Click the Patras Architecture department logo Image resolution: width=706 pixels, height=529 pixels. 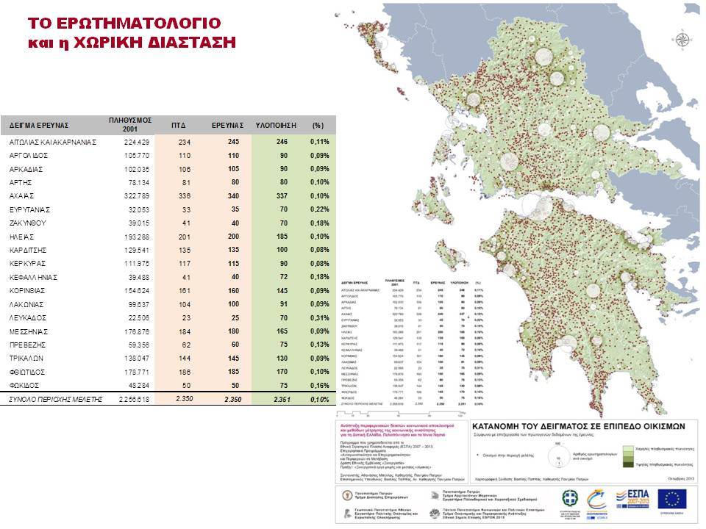click(x=435, y=496)
